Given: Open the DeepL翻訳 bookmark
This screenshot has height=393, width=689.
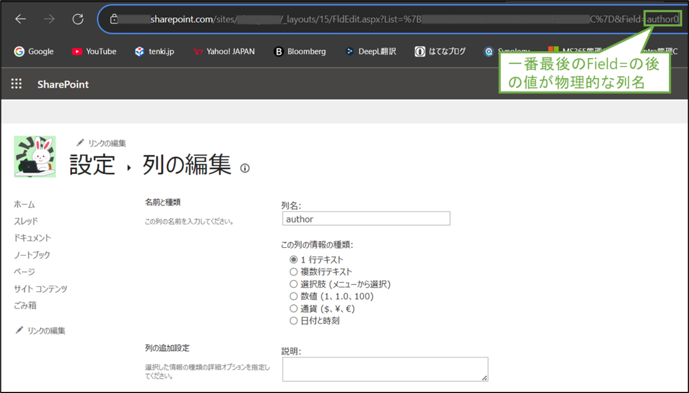Looking at the screenshot, I should pyautogui.click(x=370, y=51).
